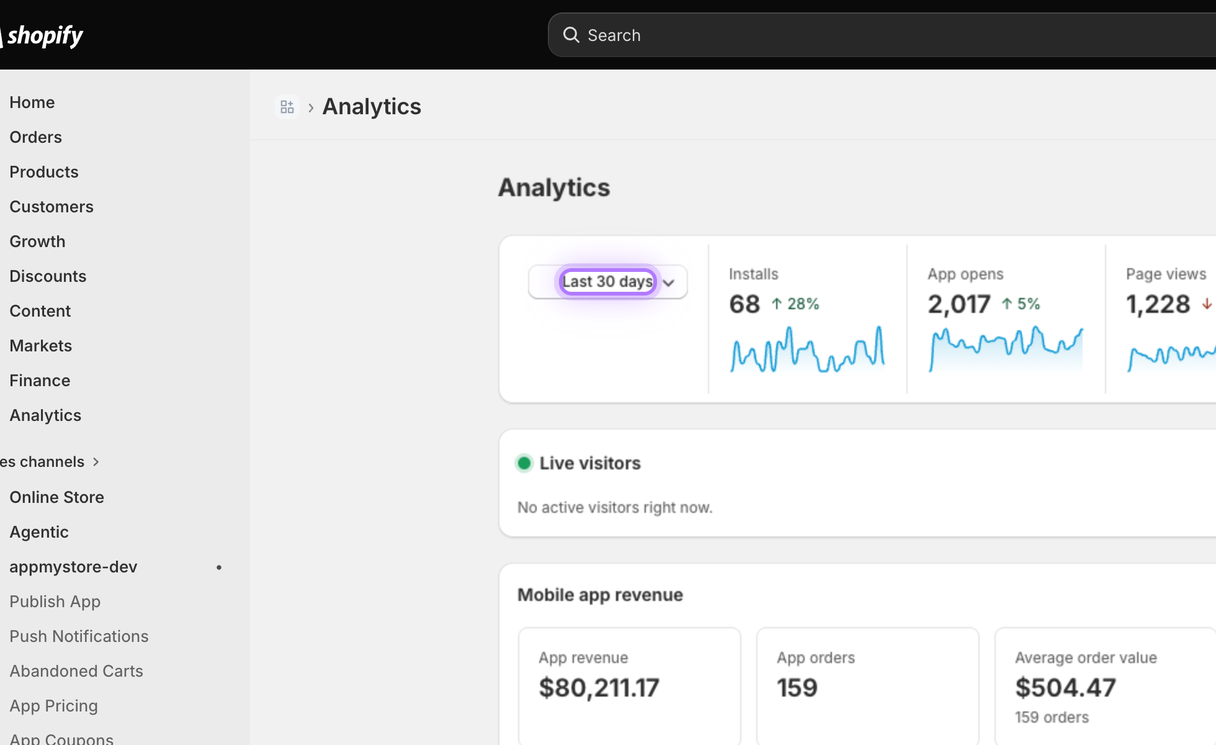Click the Installs sparkline chart
1216x745 pixels.
click(x=807, y=349)
